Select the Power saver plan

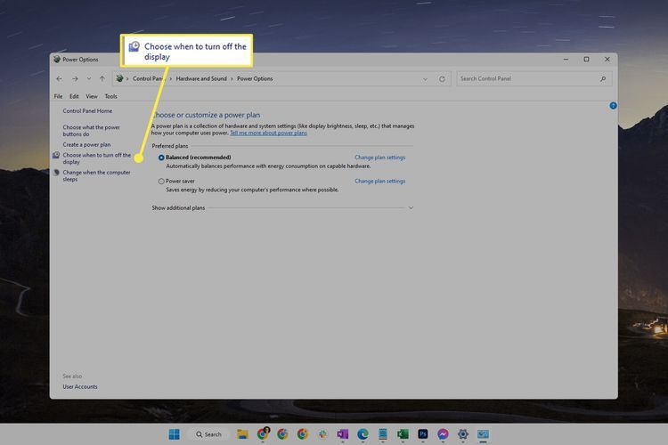[x=161, y=181]
